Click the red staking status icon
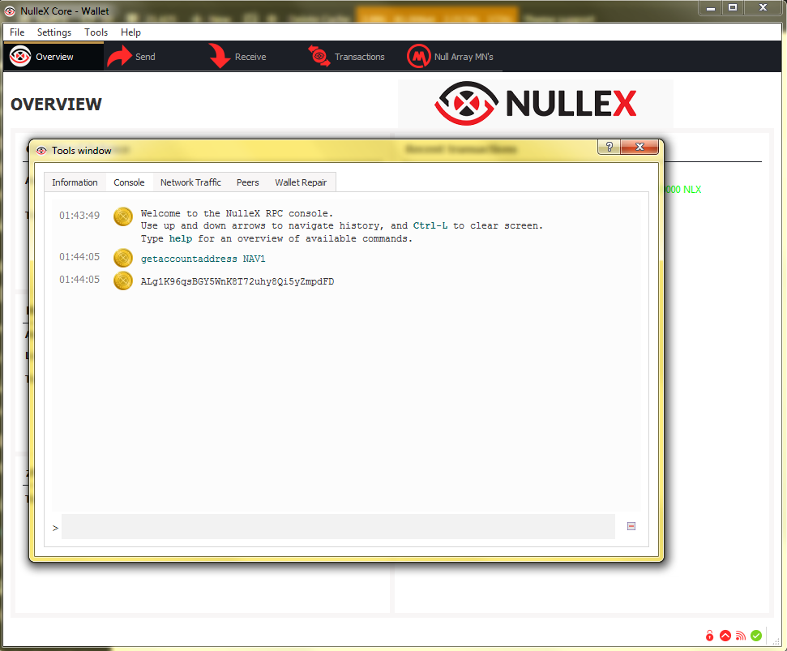 (725, 636)
